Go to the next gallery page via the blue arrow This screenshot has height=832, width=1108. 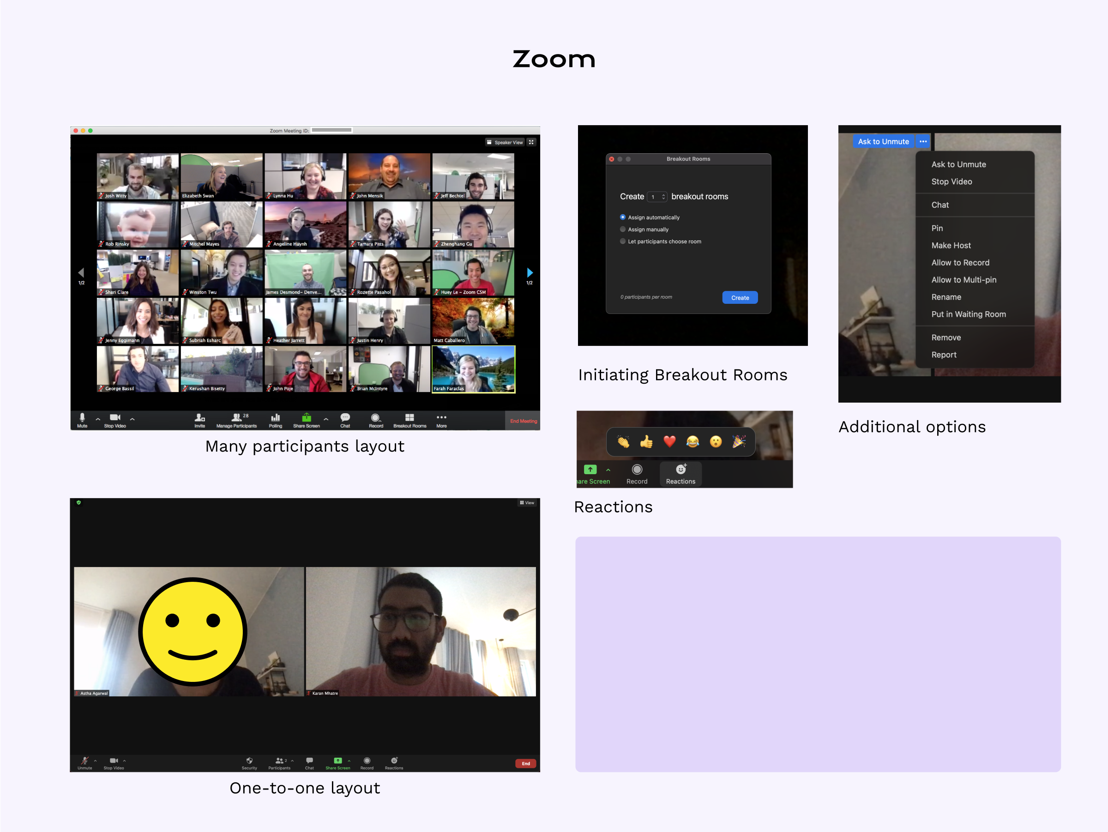530,272
